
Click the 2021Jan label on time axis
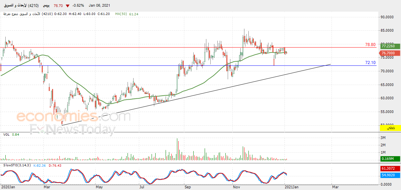tap(291, 187)
